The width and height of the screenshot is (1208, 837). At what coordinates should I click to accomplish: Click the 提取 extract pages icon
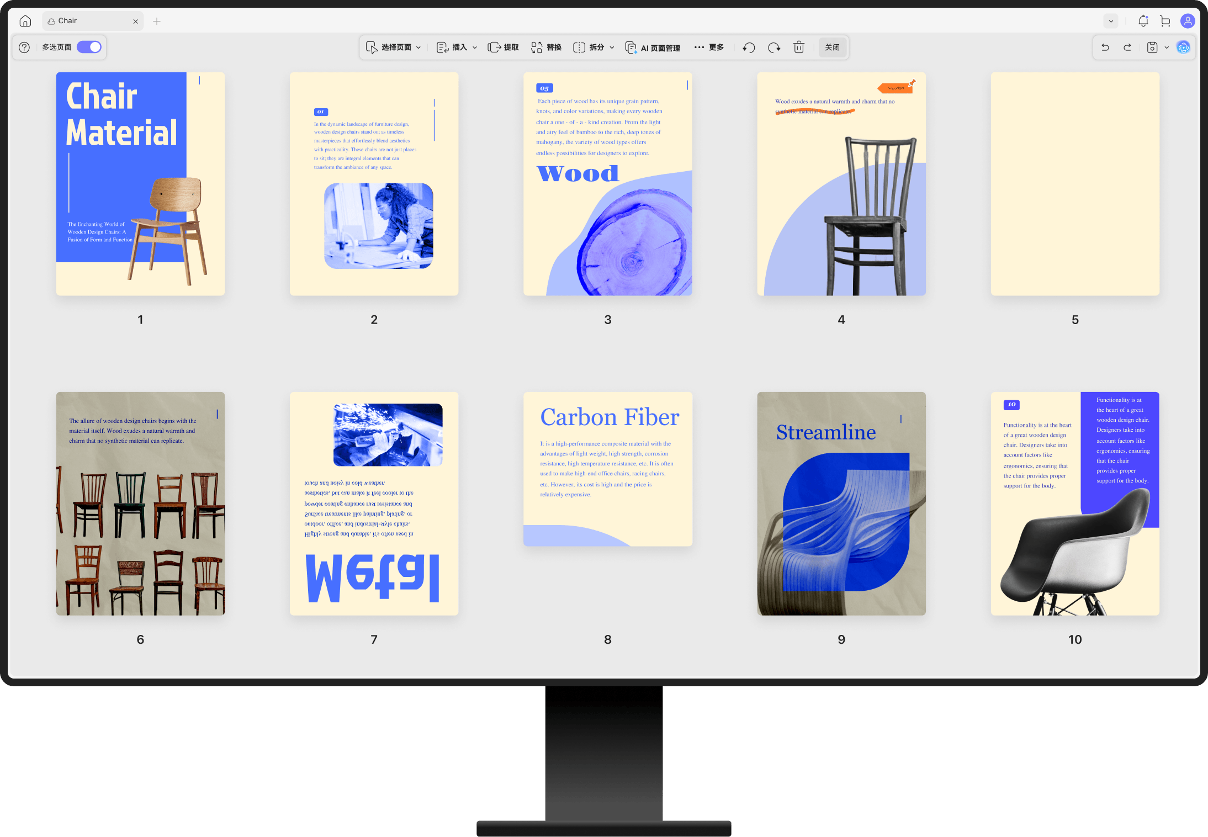503,47
